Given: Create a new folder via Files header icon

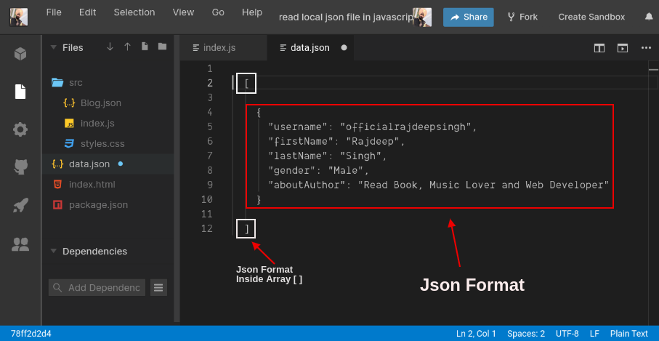Looking at the screenshot, I should (x=162, y=47).
